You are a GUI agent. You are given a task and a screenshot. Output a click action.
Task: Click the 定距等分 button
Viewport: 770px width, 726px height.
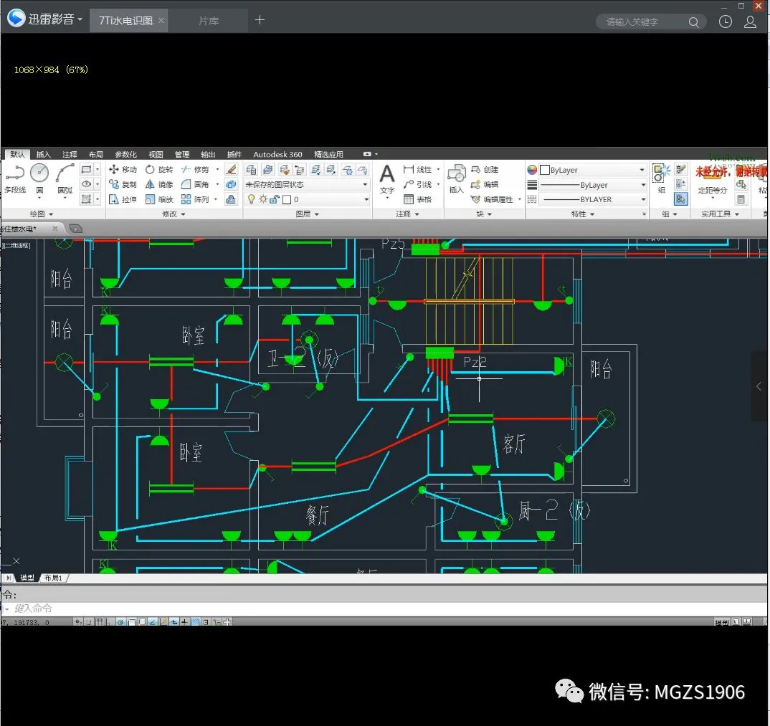712,180
